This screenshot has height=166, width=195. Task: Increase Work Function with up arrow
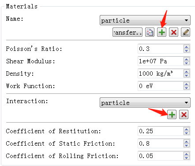pyautogui.click(x=186, y=84)
